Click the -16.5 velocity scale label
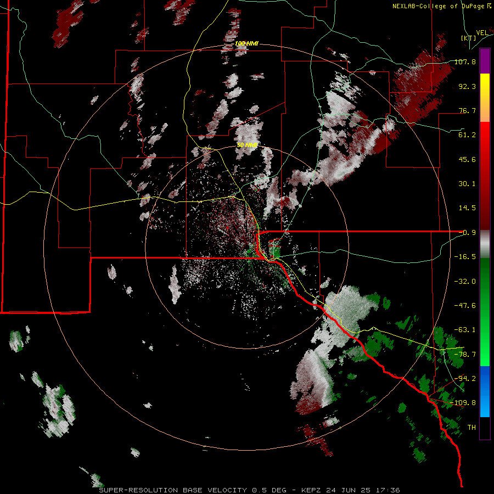The image size is (494, 494). [465, 257]
